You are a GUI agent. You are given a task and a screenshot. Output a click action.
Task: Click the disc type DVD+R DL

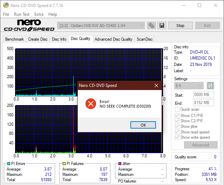pos(199,52)
